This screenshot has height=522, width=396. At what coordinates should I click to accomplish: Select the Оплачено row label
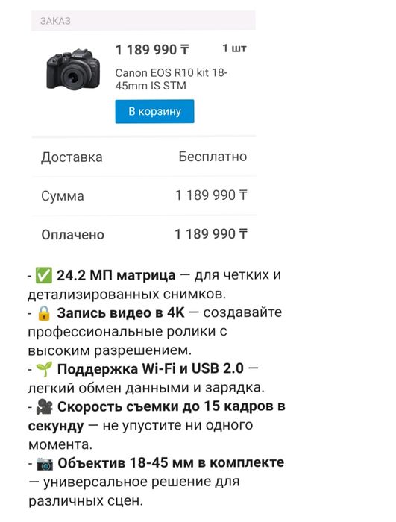point(72,235)
